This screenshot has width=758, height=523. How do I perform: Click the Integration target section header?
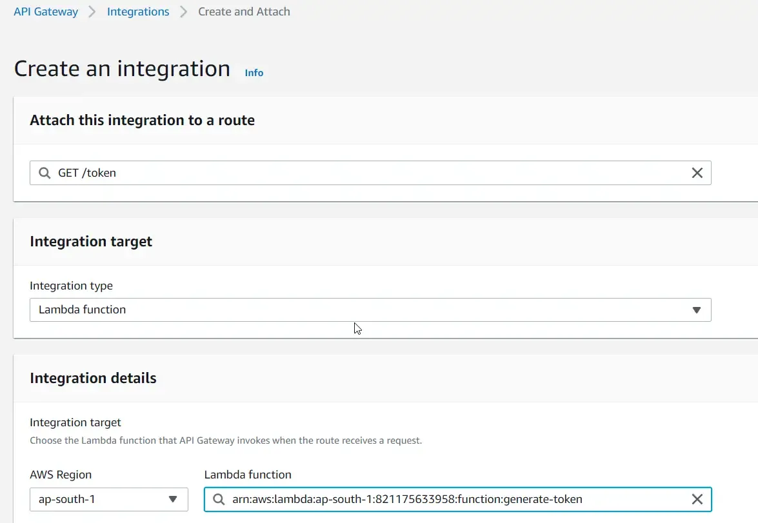[91, 241]
